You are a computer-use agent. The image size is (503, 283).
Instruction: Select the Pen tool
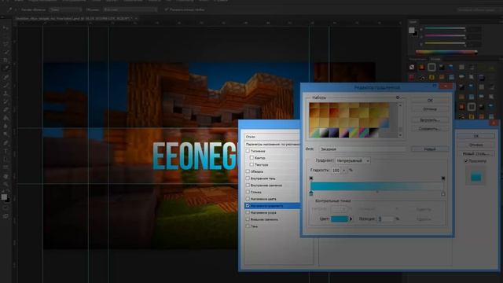pos(6,143)
